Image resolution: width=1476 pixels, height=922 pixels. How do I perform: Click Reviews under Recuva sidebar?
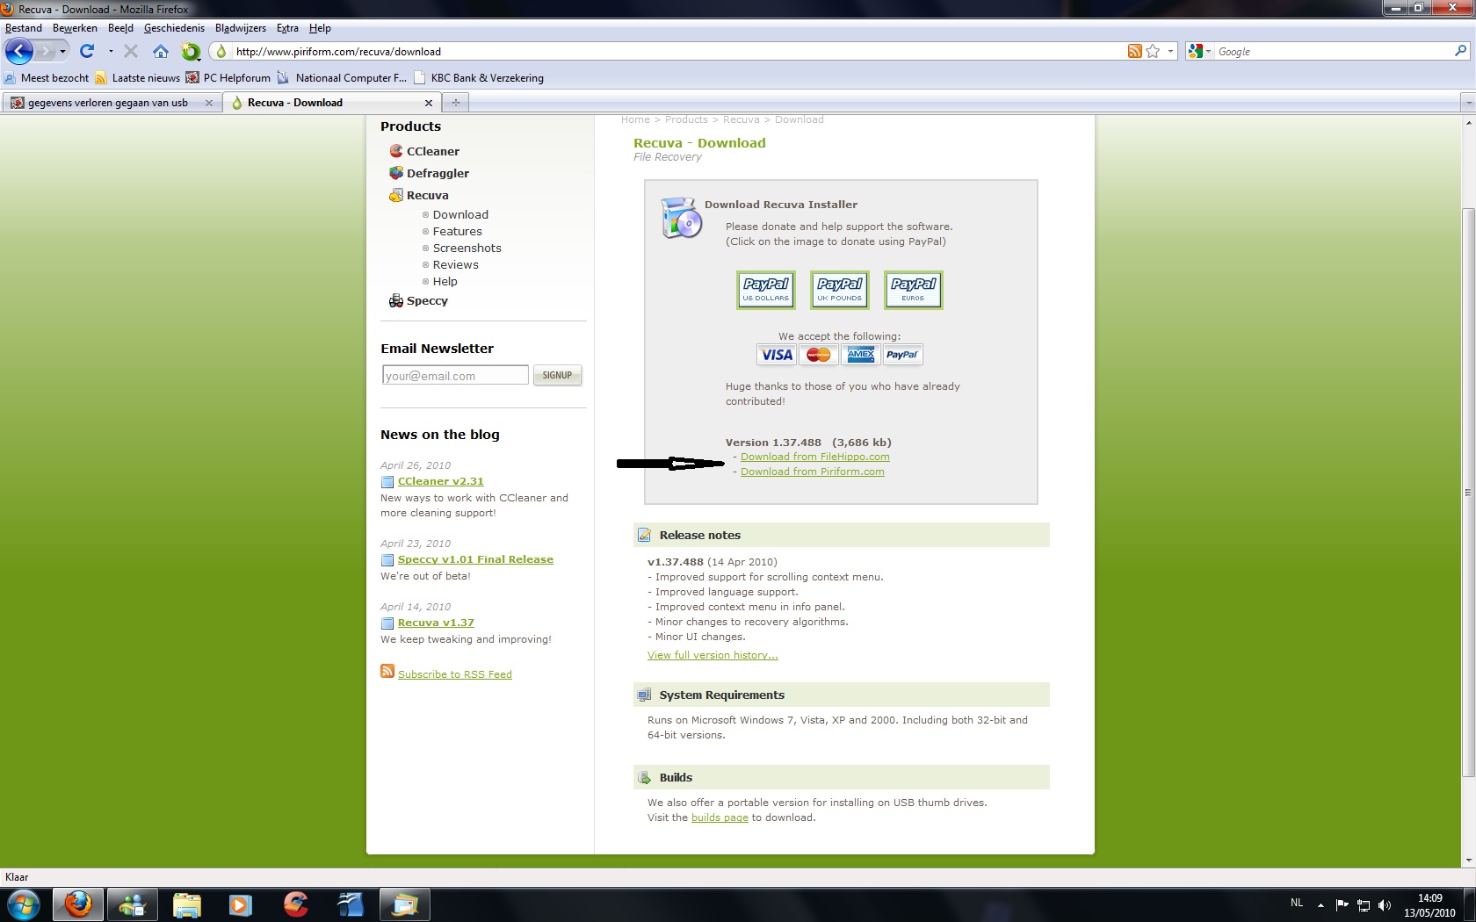click(x=455, y=264)
